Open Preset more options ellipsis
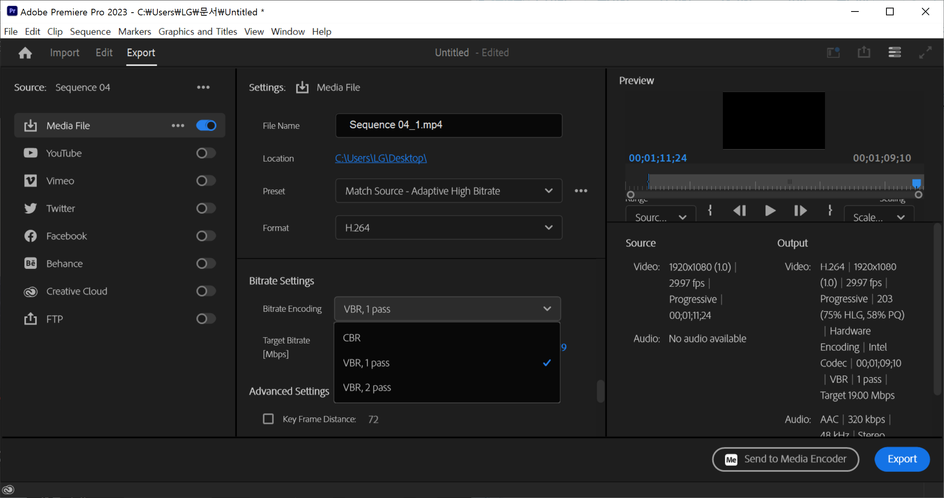Viewport: 944px width, 498px height. click(x=581, y=191)
